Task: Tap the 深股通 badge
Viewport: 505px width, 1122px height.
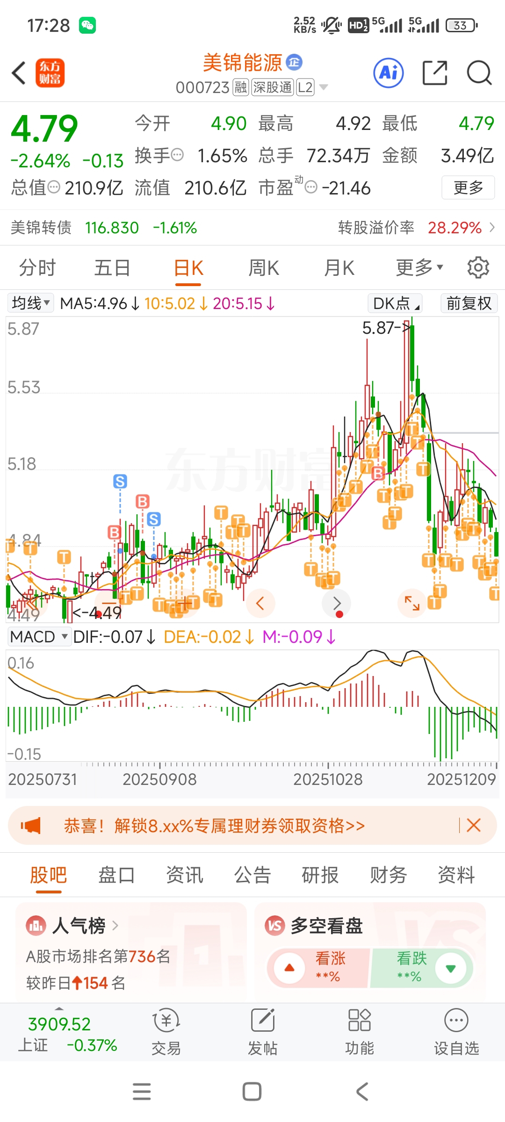Action: [x=273, y=87]
